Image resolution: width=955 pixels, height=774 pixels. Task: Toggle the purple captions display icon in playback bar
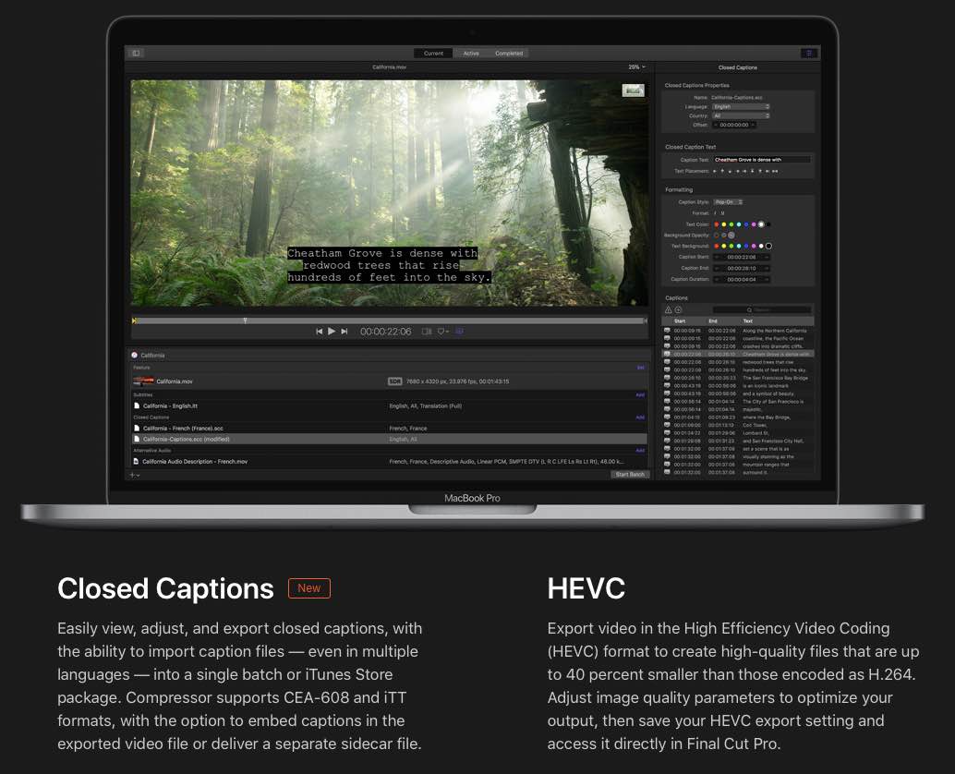tap(460, 332)
